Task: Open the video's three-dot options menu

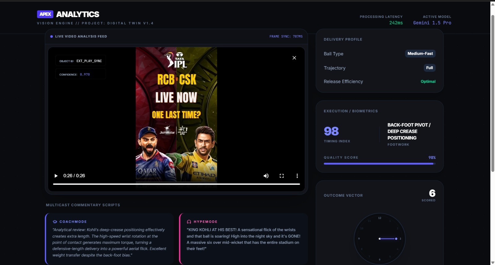Action: pyautogui.click(x=297, y=176)
